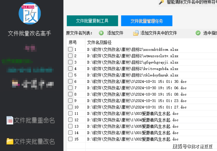Click the yellow folder icon beside 文件夹批量改名
The width and height of the screenshot is (217, 151).
pyautogui.click(x=10, y=141)
